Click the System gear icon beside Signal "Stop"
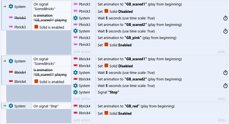Viewport: 229px width, 124px height. 76,92
